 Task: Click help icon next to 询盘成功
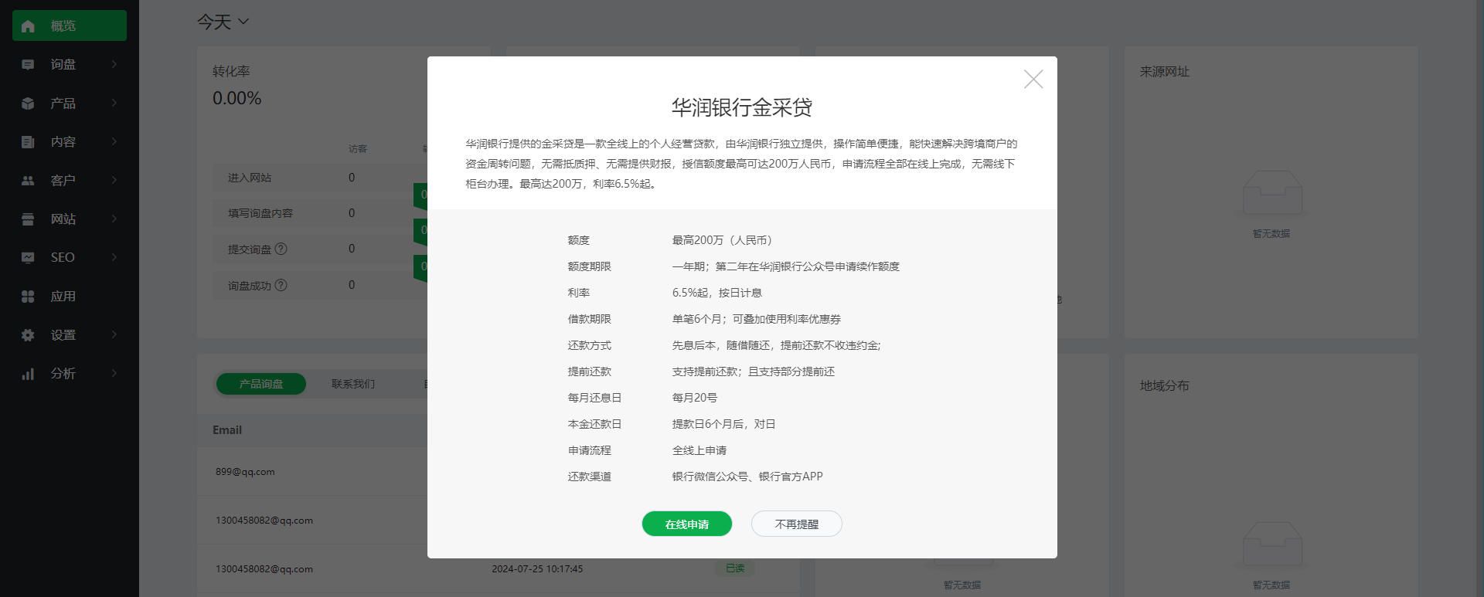(x=281, y=285)
